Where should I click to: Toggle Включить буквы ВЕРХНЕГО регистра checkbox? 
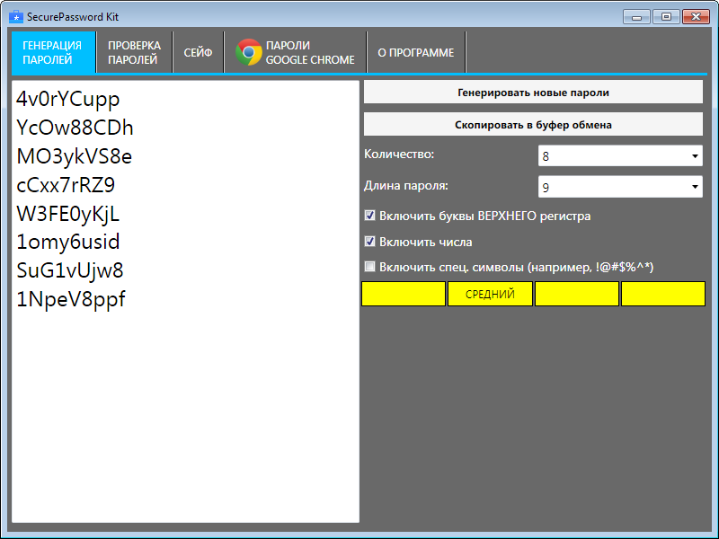pos(369,216)
